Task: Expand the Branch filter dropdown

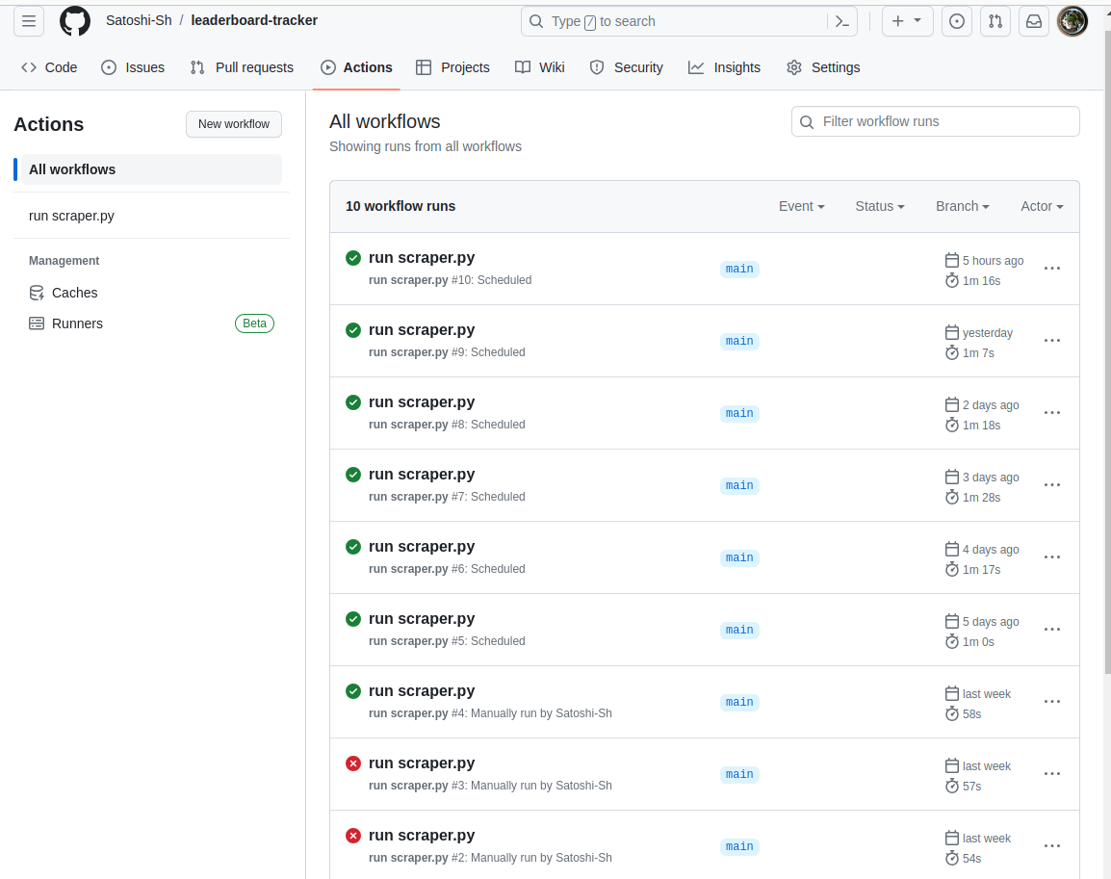Action: [962, 206]
